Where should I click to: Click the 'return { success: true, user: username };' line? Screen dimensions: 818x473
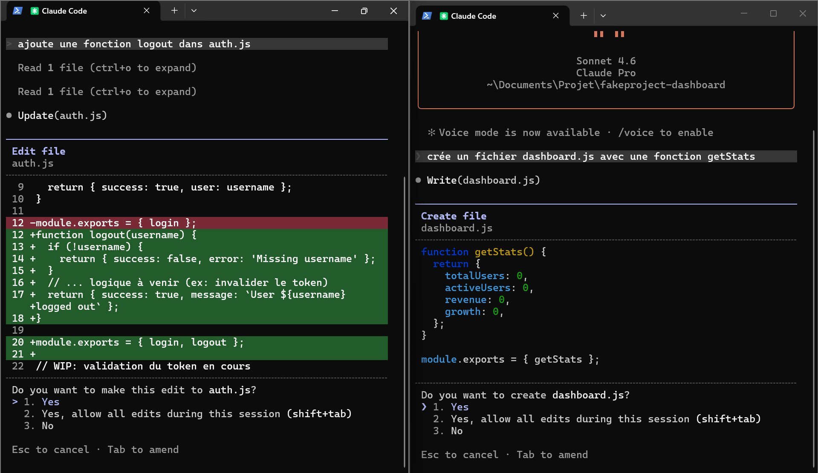click(170, 187)
